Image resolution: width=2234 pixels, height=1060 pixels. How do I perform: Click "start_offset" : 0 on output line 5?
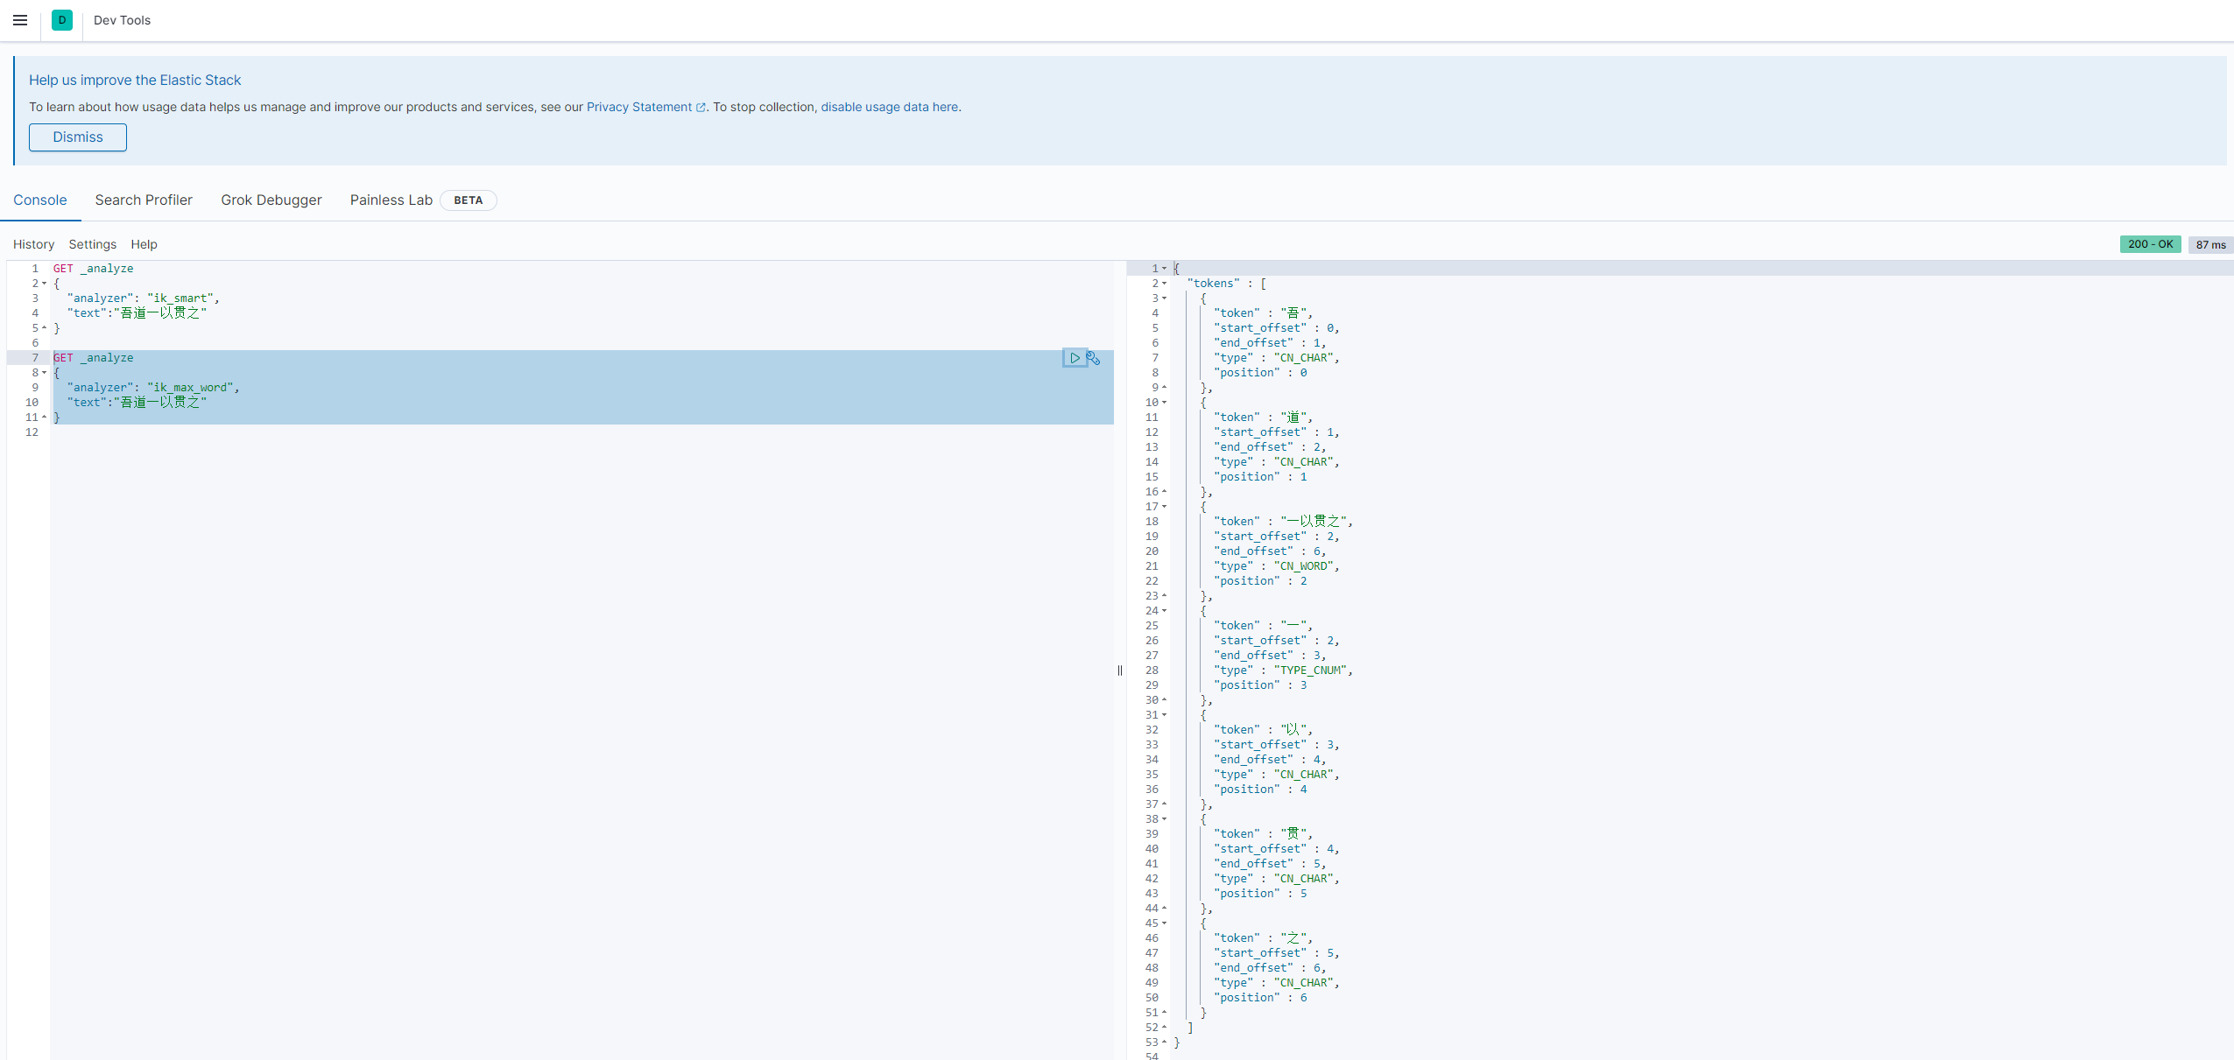click(x=1274, y=328)
